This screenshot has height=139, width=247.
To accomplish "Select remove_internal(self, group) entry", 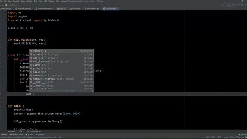I will [x=61, y=79].
